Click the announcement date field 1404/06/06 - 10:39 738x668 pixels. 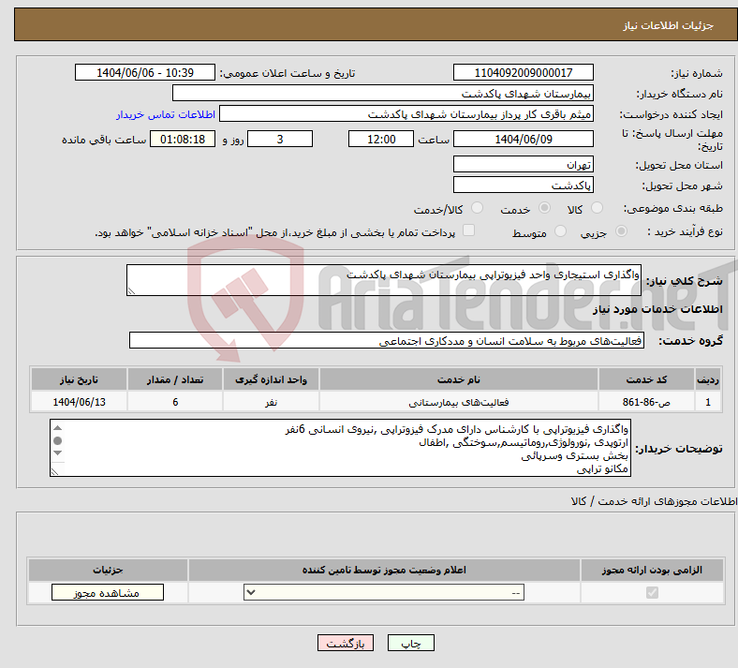[x=145, y=72]
